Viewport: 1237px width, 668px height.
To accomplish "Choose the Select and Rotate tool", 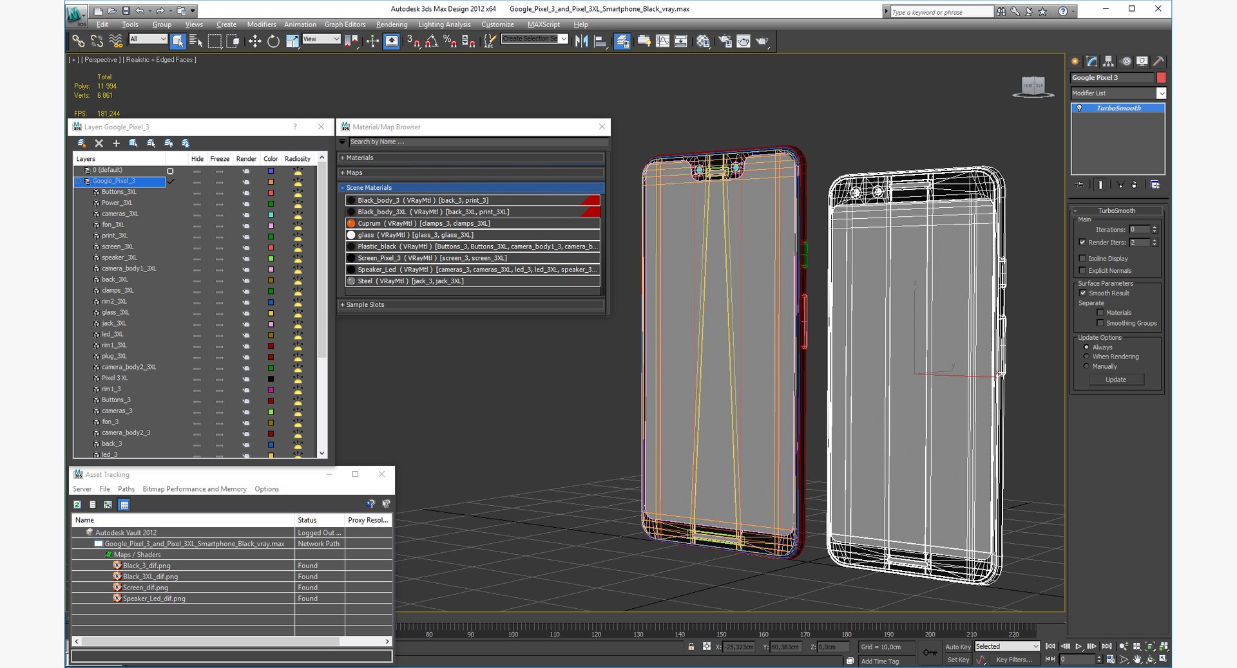I will (273, 41).
